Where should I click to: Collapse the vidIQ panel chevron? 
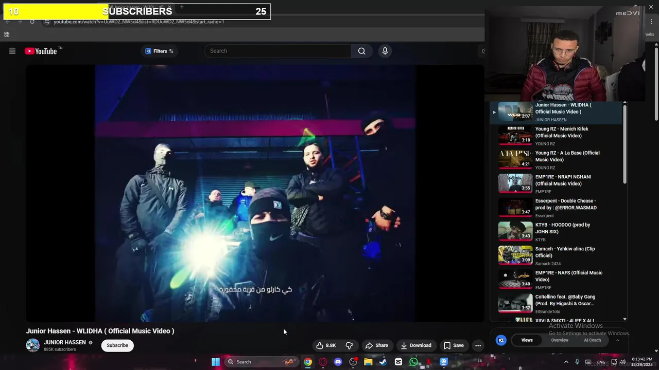pos(617,340)
